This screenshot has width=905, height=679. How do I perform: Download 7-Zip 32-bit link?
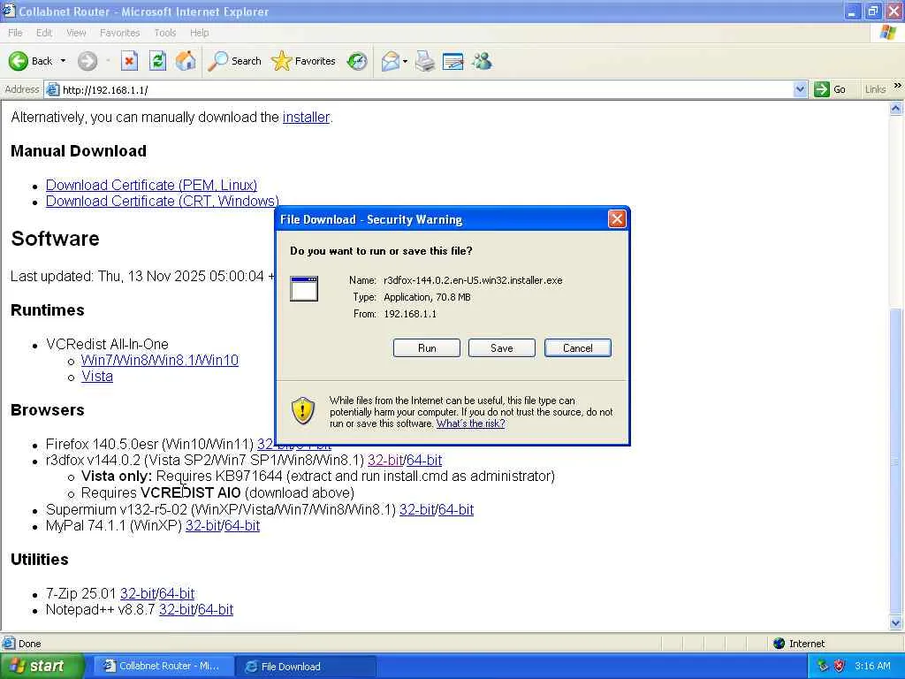[138, 593]
